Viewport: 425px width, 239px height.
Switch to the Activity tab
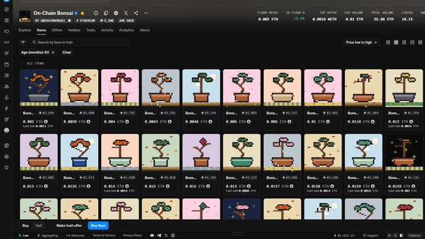coord(107,30)
